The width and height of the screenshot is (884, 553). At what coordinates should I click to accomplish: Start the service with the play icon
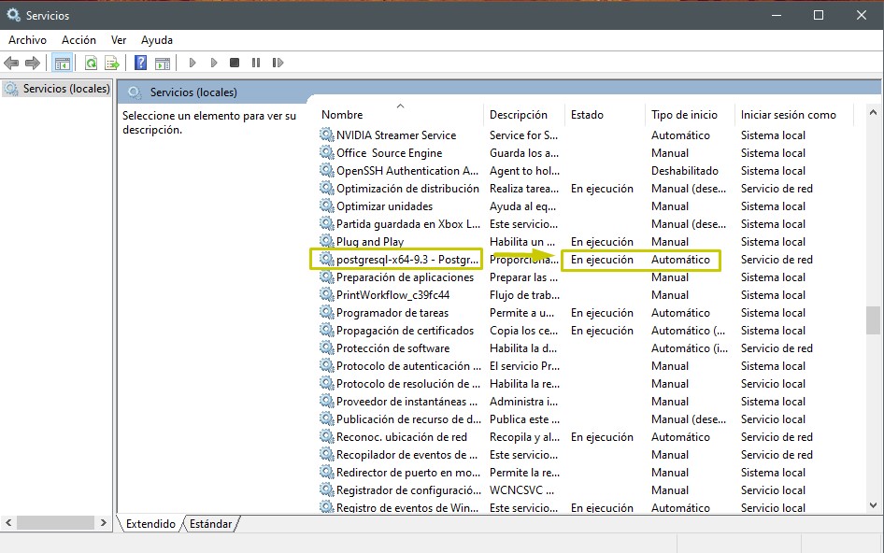tap(192, 63)
